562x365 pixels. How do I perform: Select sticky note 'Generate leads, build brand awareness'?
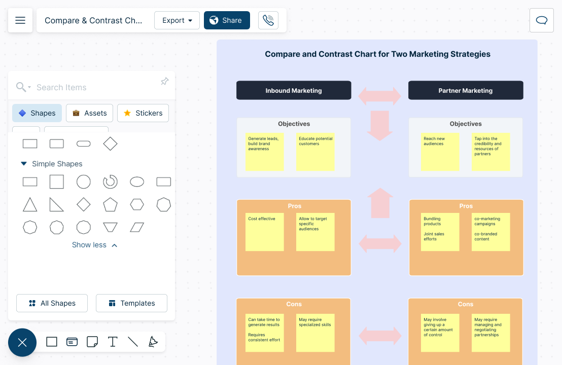click(264, 152)
